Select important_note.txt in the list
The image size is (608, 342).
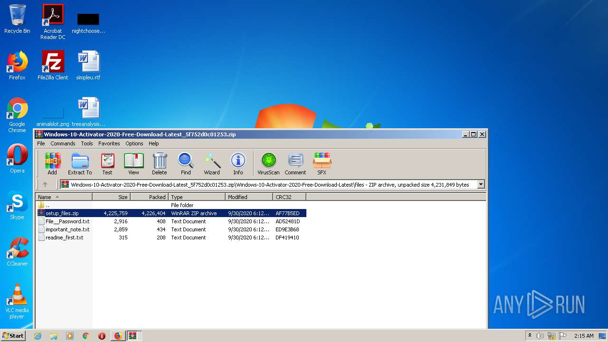(x=171, y=229)
